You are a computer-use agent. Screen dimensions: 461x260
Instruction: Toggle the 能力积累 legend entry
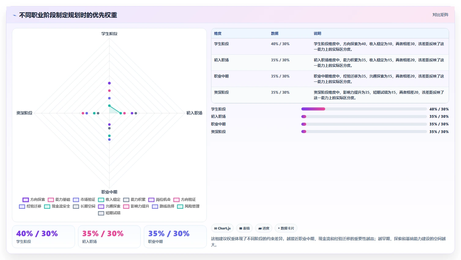134,200
